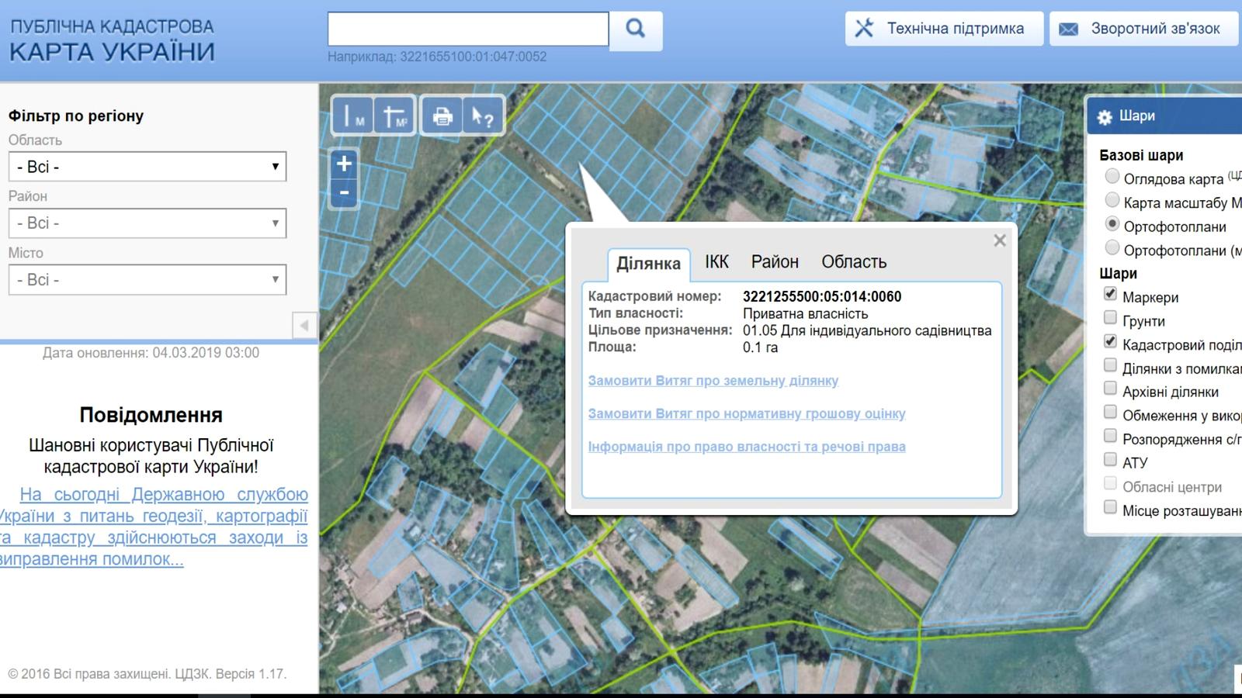Screen dimensions: 1242x698
Task: Select the distance measurement tool
Action: (352, 116)
